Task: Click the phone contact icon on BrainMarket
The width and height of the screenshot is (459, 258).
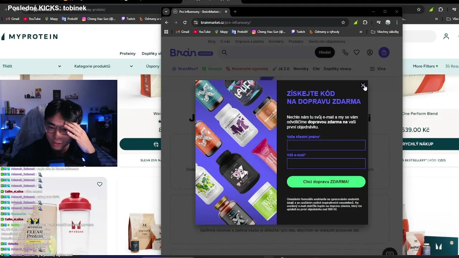Action: point(345,52)
